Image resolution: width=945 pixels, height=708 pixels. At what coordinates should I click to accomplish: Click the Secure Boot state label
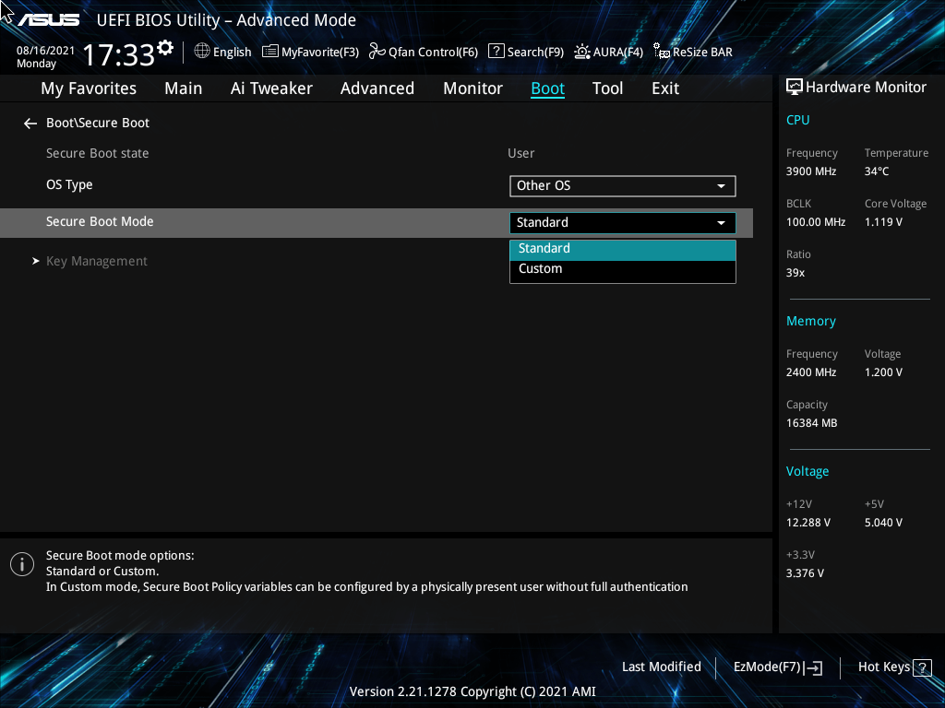coord(98,154)
